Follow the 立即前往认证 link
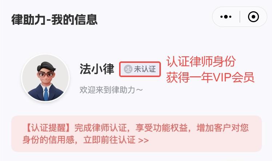Screen dimensions: 272x161 pos(109,140)
